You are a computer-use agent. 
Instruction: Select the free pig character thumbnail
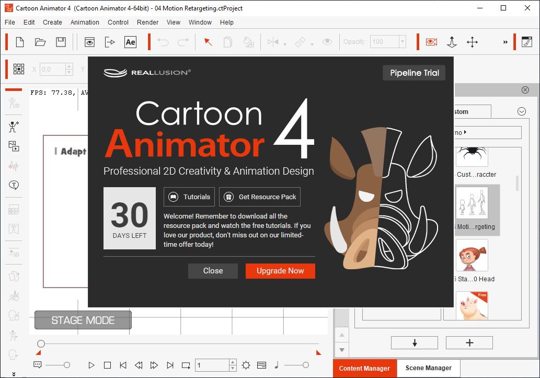pyautogui.click(x=472, y=306)
